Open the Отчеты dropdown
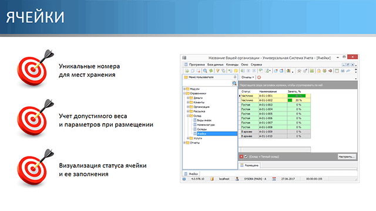Image resolution: width=376 pixels, height=211 pixels. pyautogui.click(x=247, y=77)
